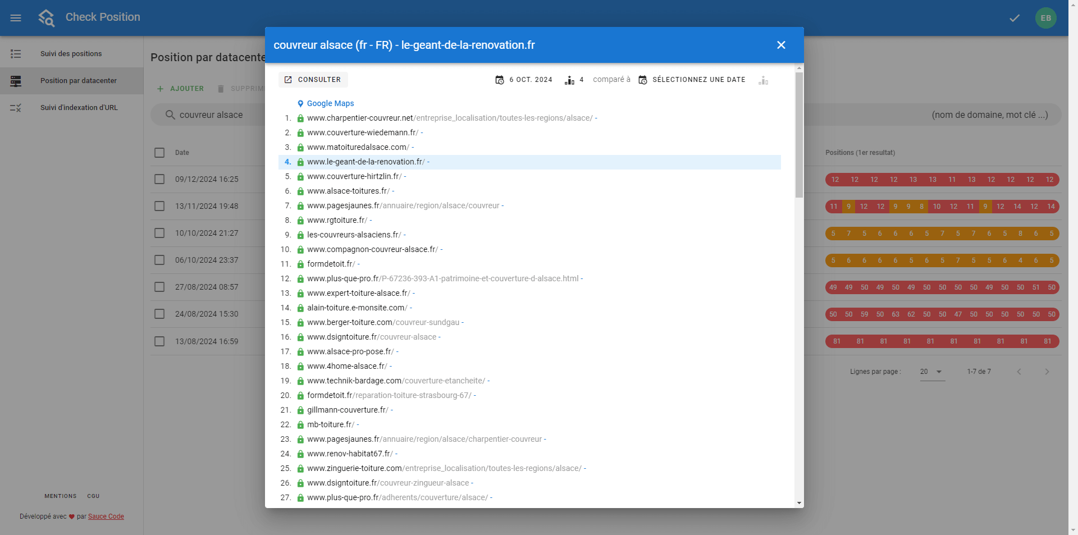
Task: Click www.berger-toiture.com couvreur-sundgau result
Action: [383, 322]
